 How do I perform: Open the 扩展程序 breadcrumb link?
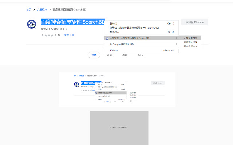tap(42, 9)
